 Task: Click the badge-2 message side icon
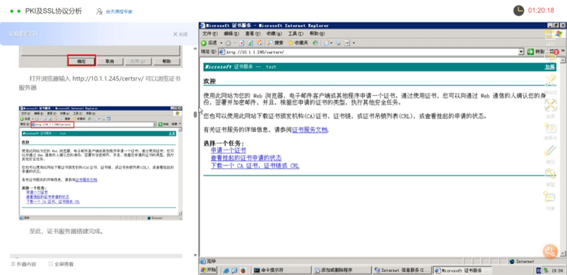click(552, 56)
